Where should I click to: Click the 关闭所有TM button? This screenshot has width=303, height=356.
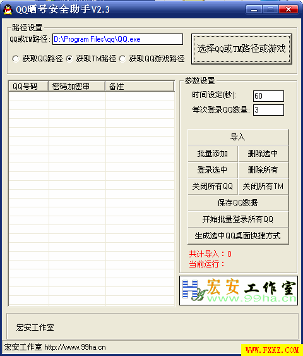coord(263,187)
